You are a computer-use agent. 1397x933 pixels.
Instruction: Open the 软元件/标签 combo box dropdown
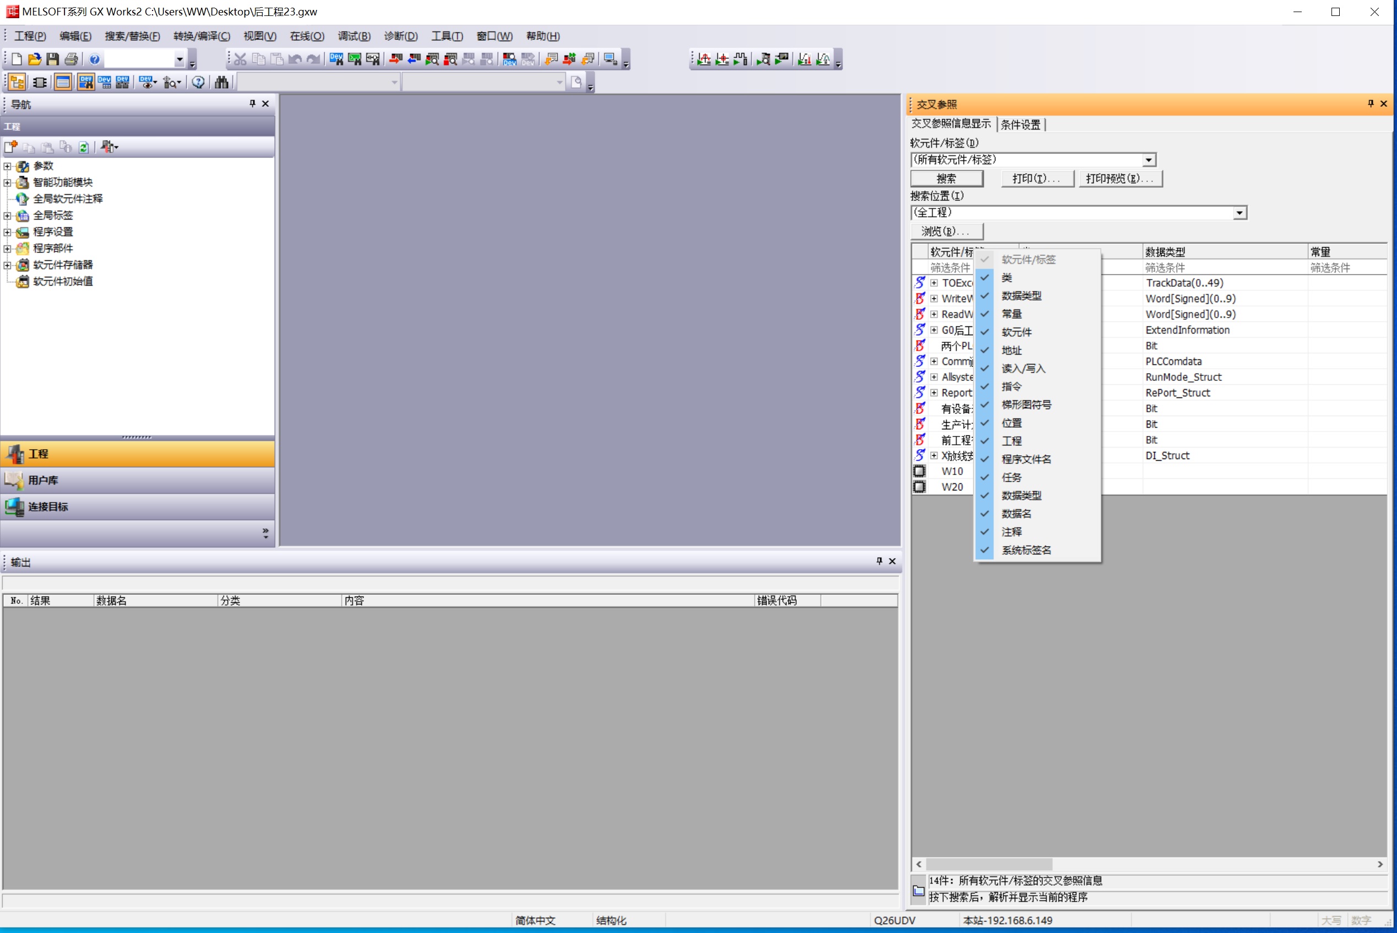(1149, 160)
